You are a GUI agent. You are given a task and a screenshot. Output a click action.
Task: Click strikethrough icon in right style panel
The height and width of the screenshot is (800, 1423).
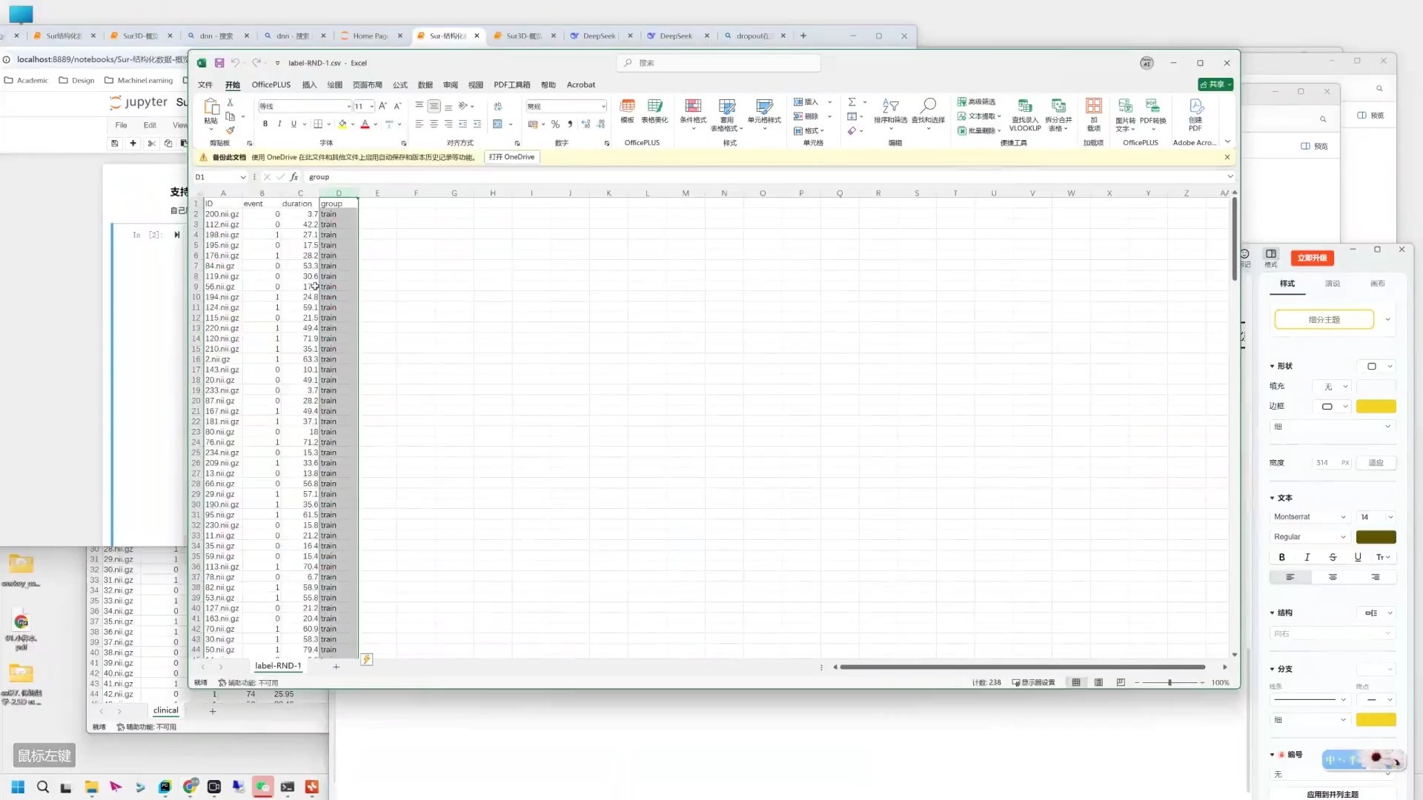[x=1333, y=557]
